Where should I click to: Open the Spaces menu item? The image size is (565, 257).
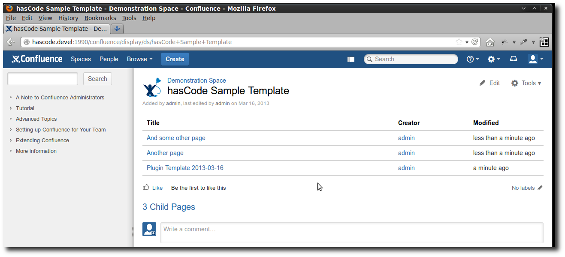(81, 59)
